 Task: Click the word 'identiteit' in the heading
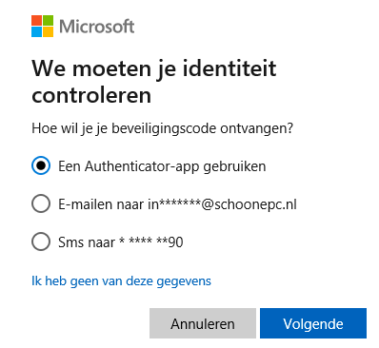pyautogui.click(x=229, y=68)
